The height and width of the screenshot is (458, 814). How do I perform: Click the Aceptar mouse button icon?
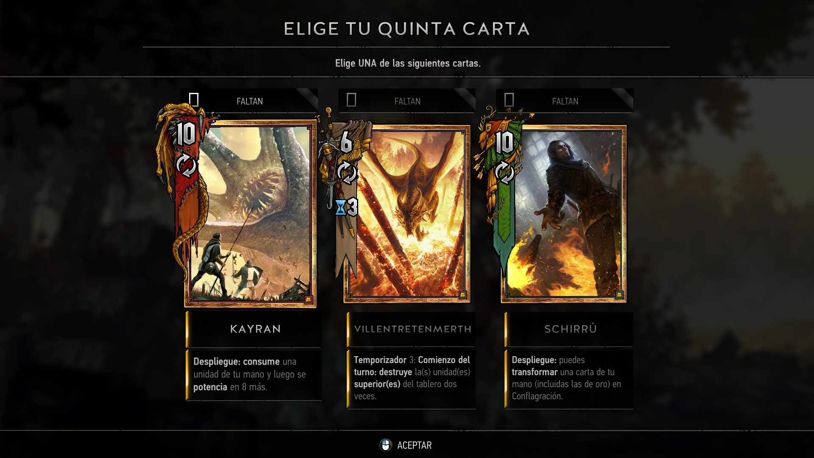click(x=385, y=445)
